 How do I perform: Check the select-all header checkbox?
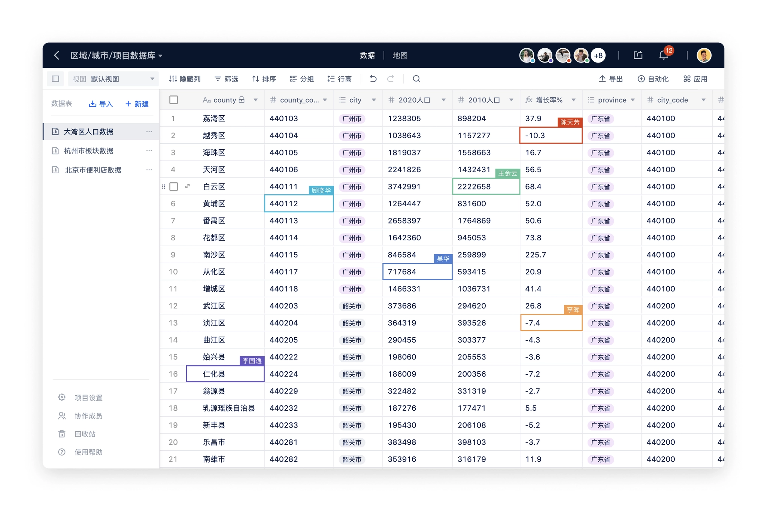tap(173, 100)
